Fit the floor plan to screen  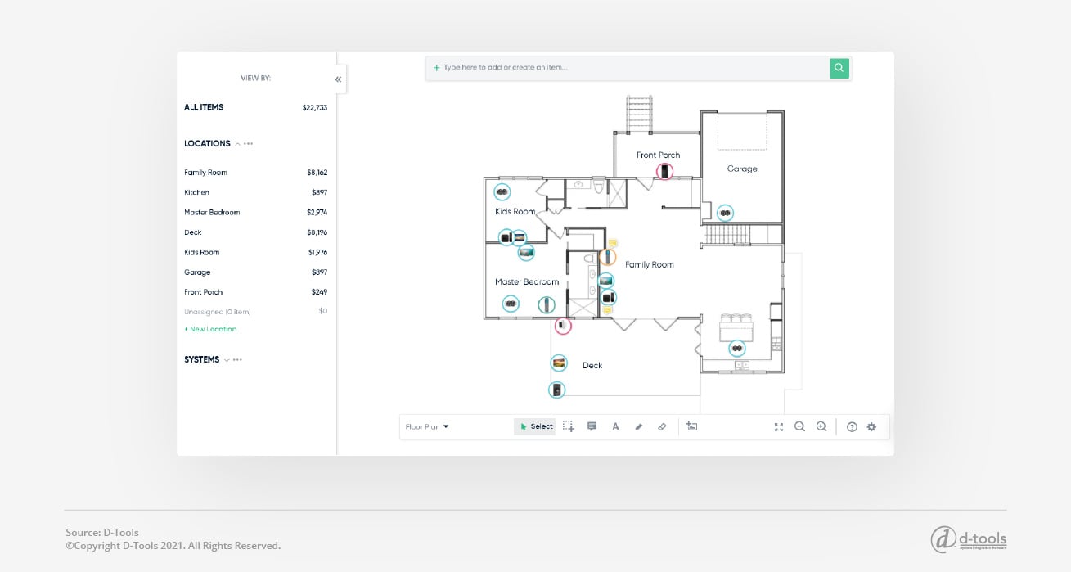[779, 426]
